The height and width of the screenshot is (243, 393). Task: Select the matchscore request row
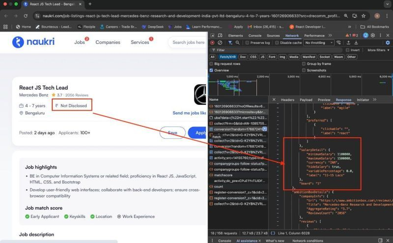pyautogui.click(x=238, y=175)
